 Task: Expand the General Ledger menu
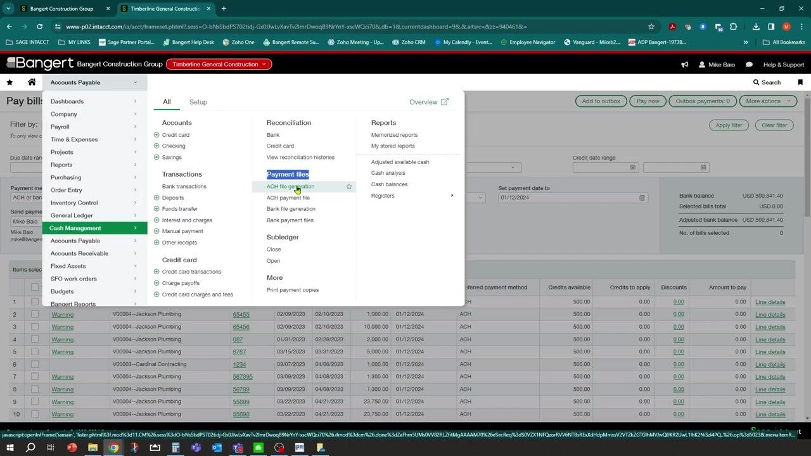[94, 215]
